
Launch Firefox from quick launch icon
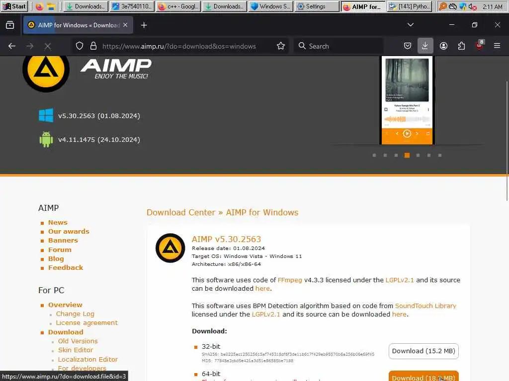[x=39, y=6]
